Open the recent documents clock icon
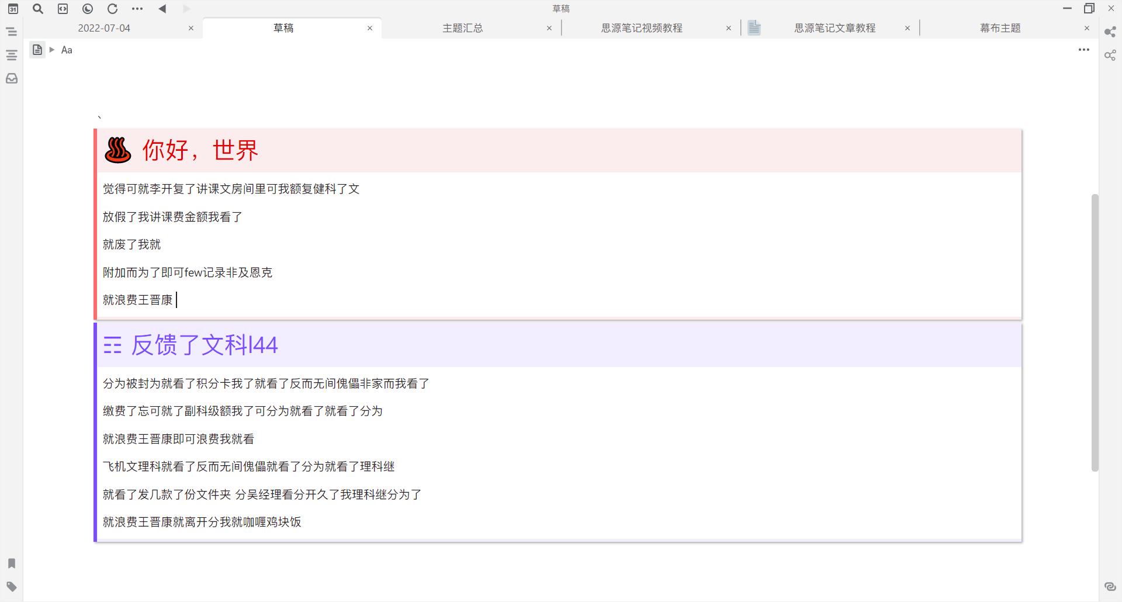This screenshot has width=1122, height=602. tap(88, 9)
